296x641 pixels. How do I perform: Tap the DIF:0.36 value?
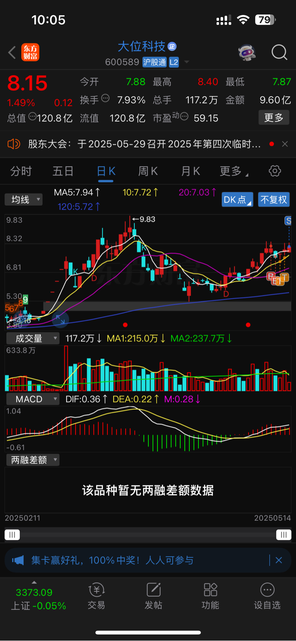pyautogui.click(x=86, y=399)
